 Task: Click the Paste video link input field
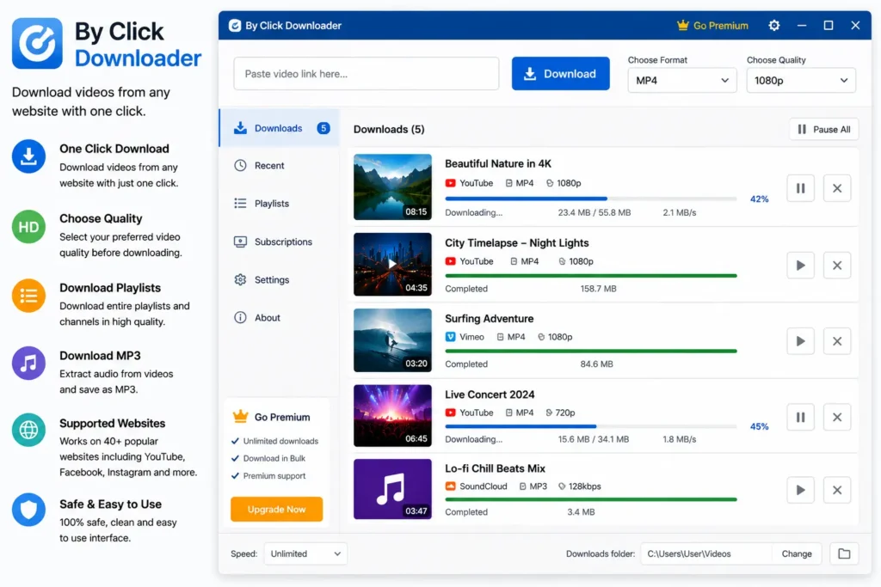[x=367, y=74]
